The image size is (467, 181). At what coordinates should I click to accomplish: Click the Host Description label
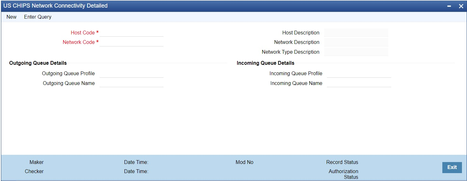301,33
